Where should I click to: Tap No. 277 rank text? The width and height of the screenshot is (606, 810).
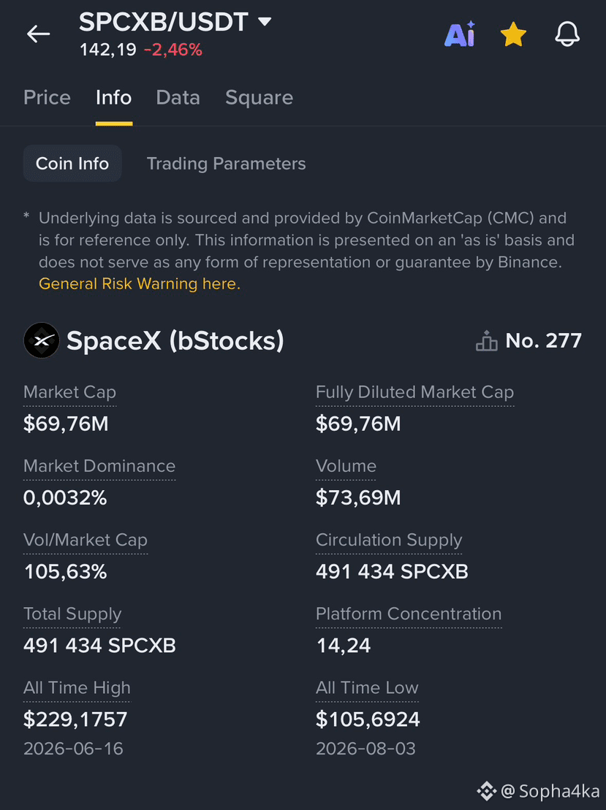coord(543,341)
